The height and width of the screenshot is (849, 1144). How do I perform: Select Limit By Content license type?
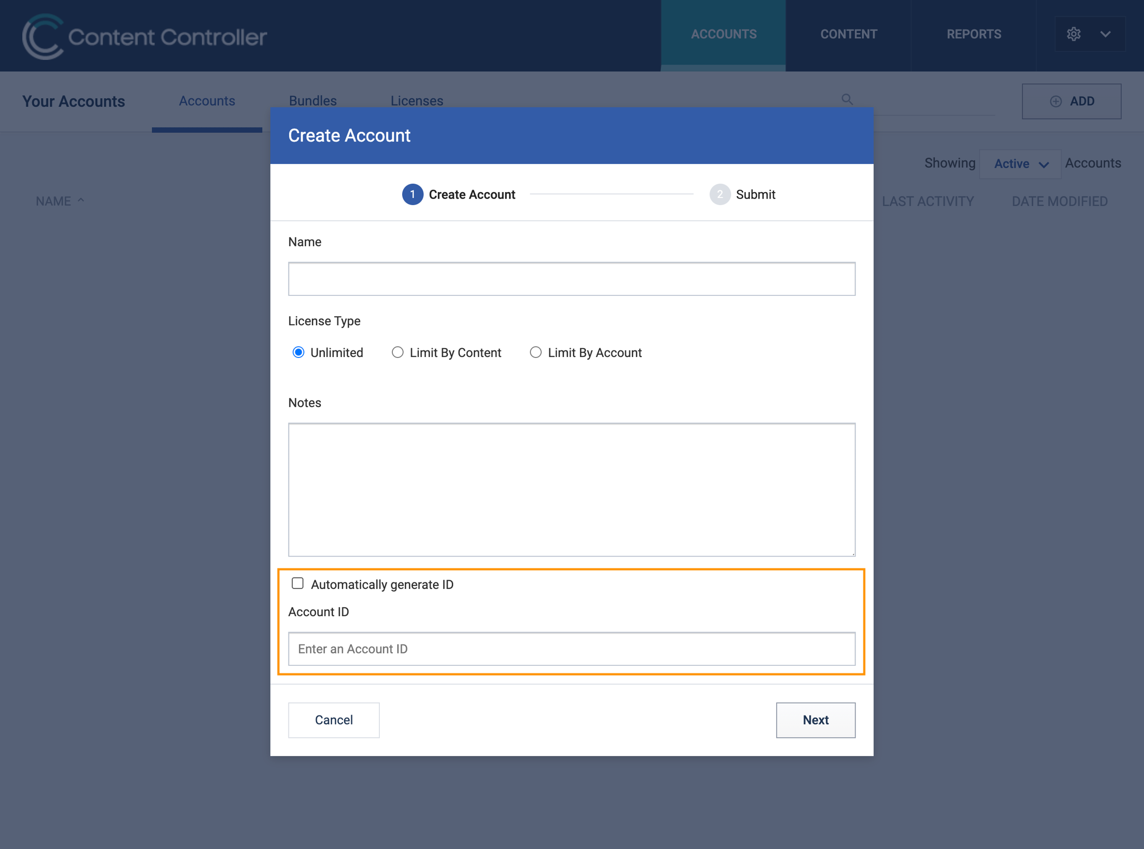pyautogui.click(x=397, y=352)
